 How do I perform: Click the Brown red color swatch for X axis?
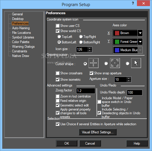[117, 33]
